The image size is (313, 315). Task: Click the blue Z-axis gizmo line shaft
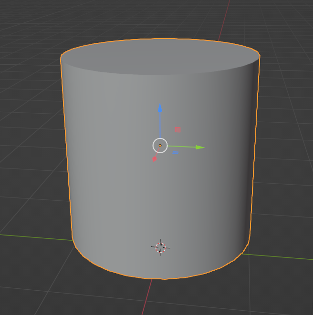pyautogui.click(x=160, y=125)
